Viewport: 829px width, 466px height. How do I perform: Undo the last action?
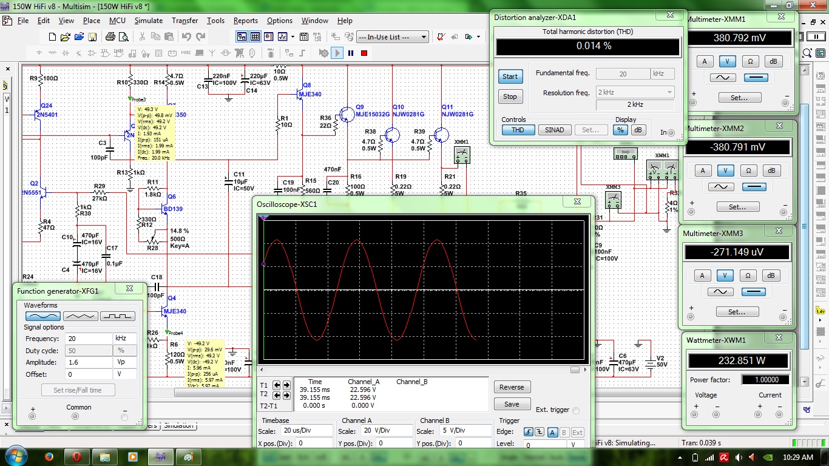pyautogui.click(x=186, y=37)
